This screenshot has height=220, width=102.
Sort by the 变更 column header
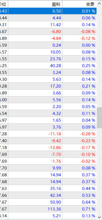point(79,4)
